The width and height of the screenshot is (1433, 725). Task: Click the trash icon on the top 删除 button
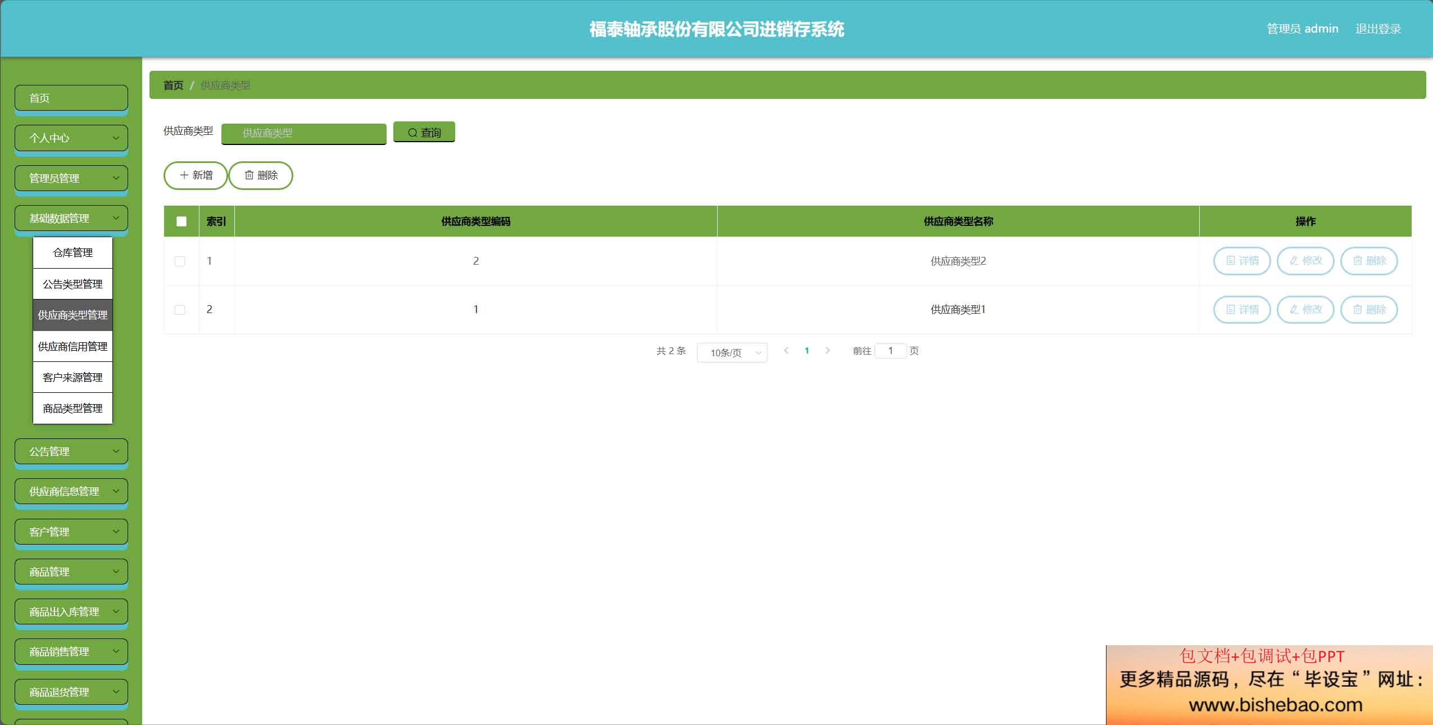click(x=249, y=175)
